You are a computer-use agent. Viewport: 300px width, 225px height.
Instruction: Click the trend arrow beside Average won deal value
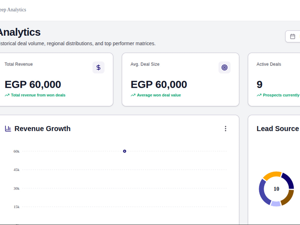[133, 95]
